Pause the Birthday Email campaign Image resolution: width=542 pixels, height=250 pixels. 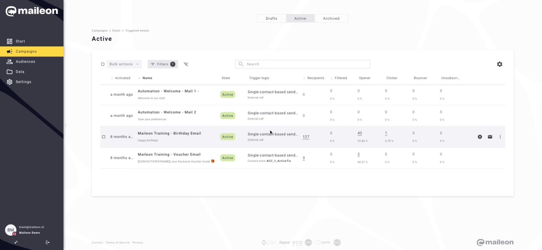click(480, 137)
